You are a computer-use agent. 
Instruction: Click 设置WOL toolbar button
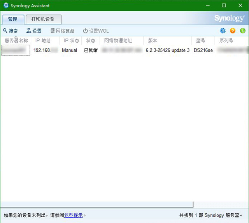(96, 31)
